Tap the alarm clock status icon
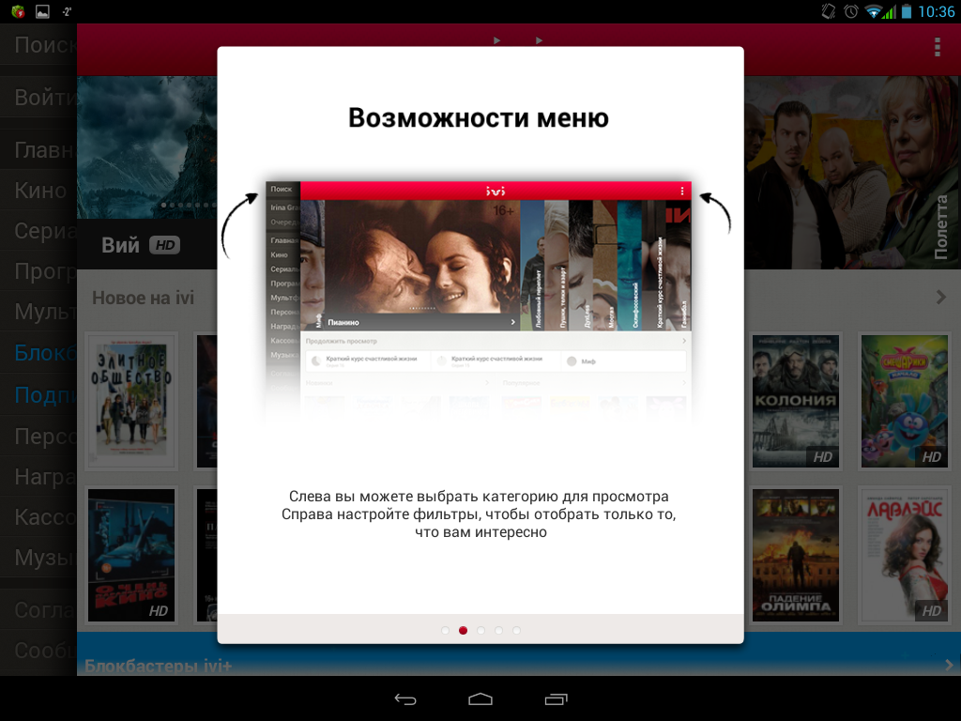961x721 pixels. tap(850, 11)
